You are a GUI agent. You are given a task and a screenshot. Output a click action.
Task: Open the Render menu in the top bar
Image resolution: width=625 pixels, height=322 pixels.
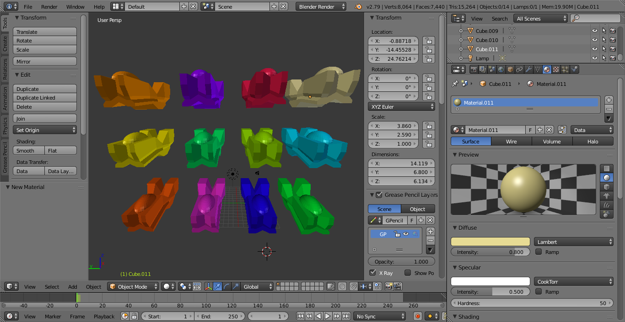coord(49,7)
